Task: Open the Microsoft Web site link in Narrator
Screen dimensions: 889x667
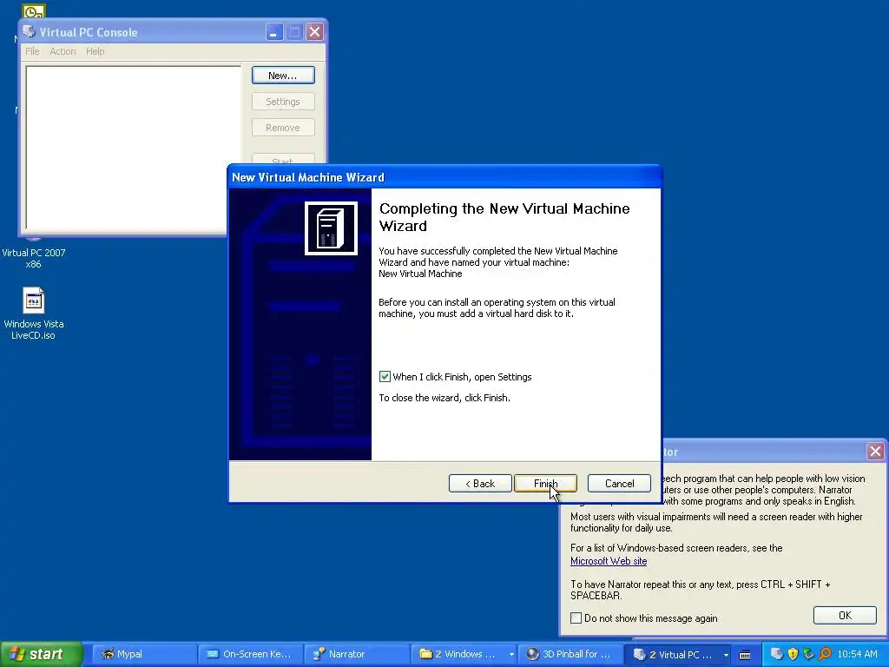Action: click(609, 561)
